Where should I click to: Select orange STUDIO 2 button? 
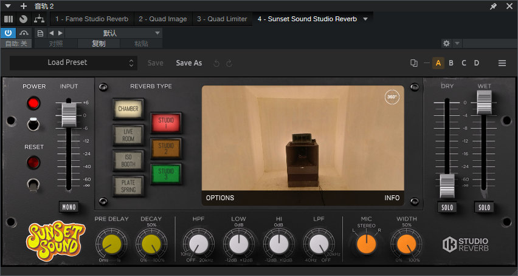pos(166,149)
